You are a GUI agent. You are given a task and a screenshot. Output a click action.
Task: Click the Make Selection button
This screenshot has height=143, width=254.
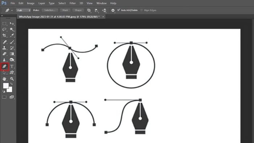point(50,10)
